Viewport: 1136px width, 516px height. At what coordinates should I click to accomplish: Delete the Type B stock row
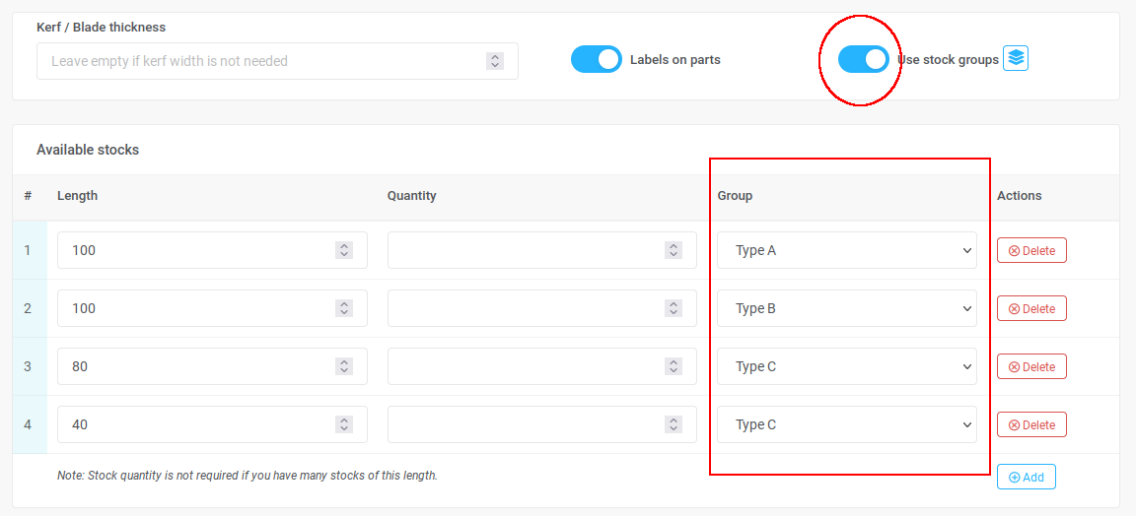tap(1031, 308)
